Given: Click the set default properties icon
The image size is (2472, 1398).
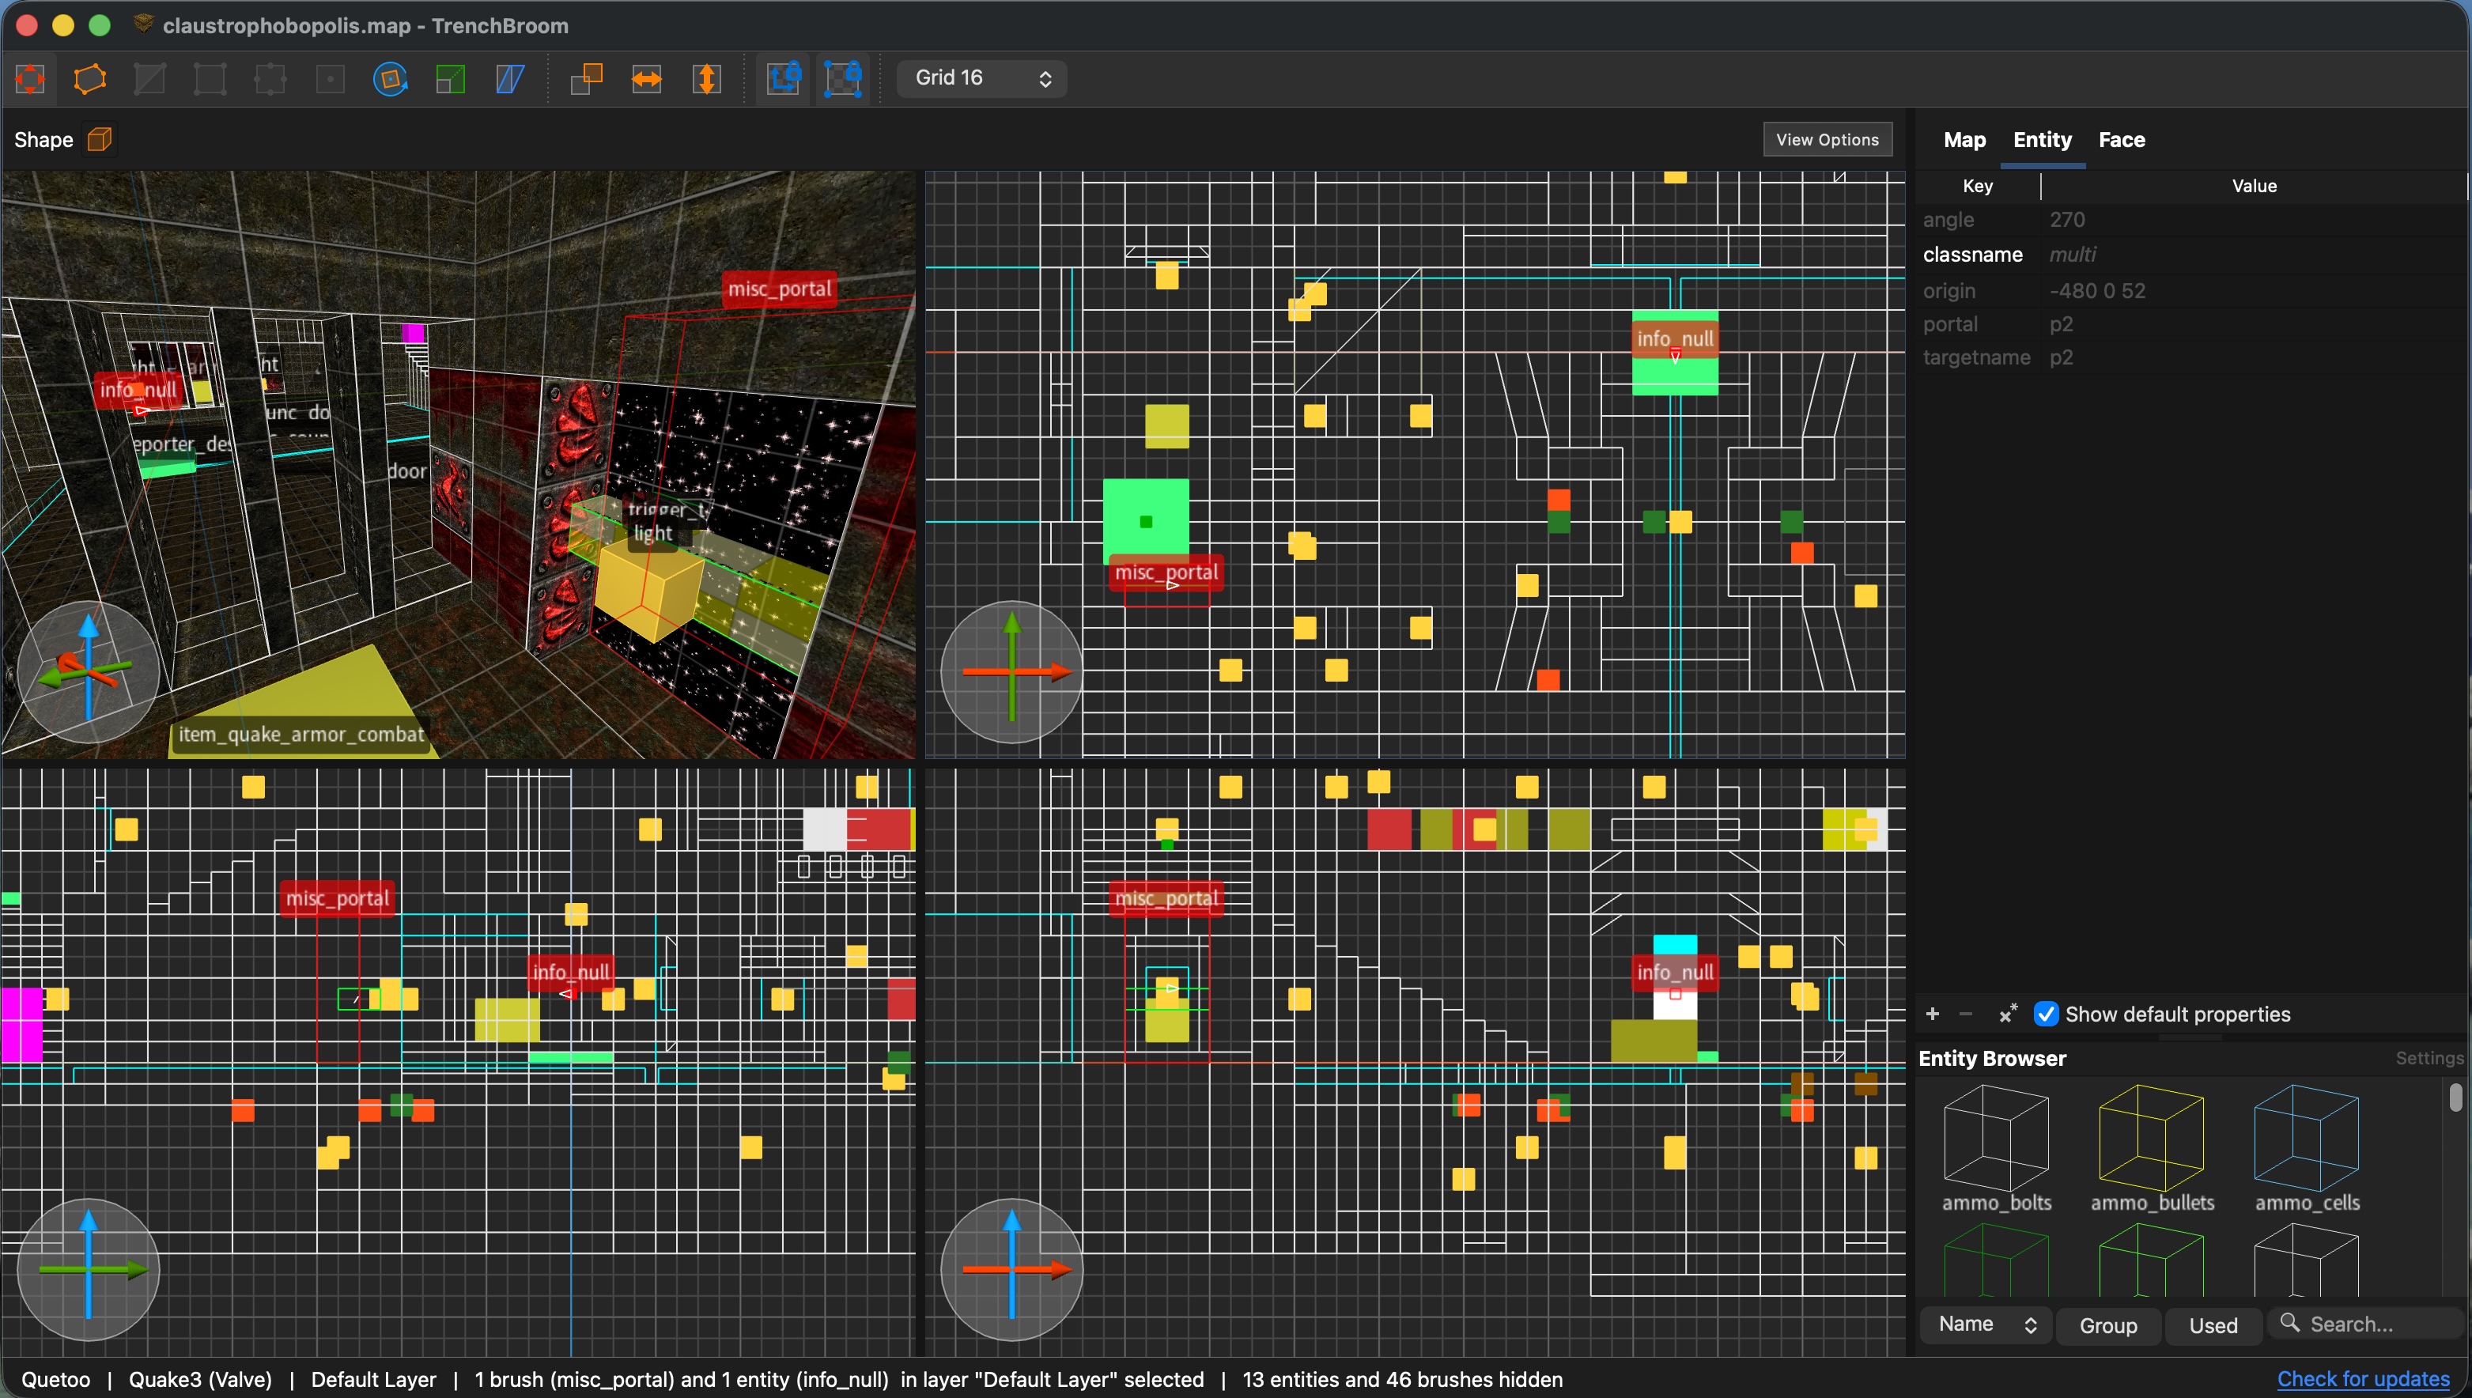Looking at the screenshot, I should [x=2007, y=1014].
